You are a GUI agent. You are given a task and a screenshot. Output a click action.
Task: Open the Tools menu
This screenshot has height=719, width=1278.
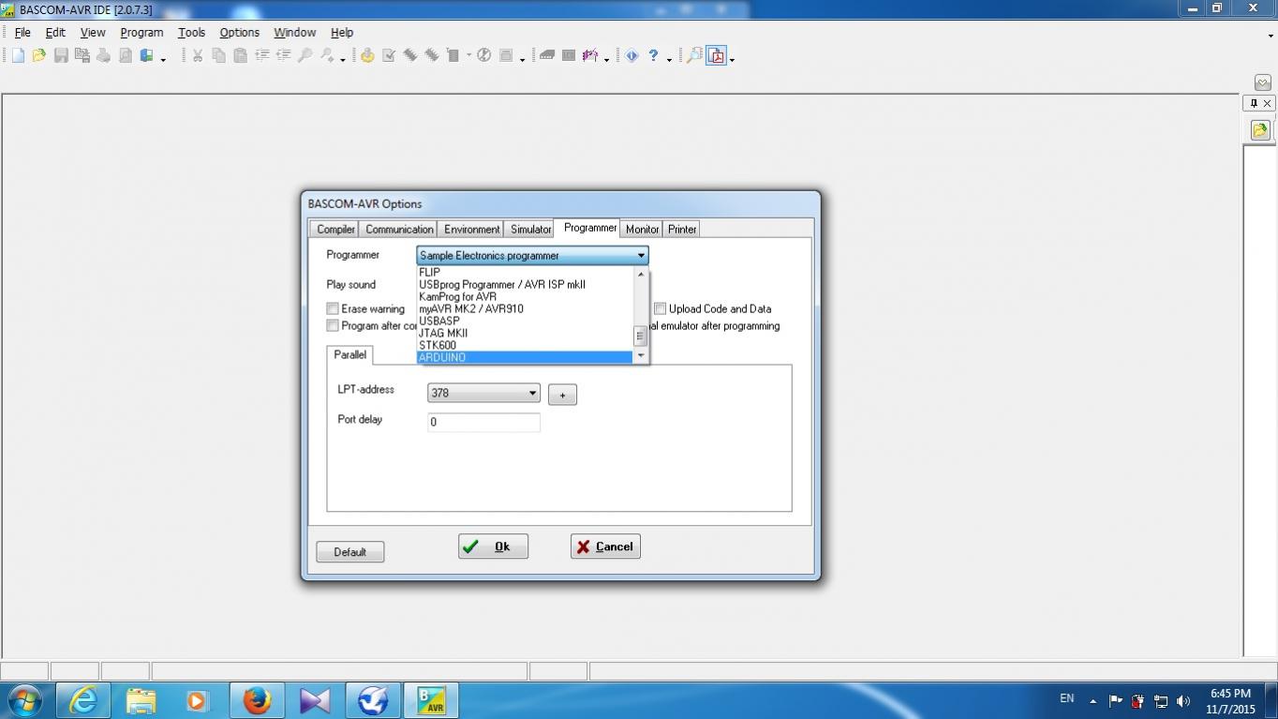coord(191,32)
